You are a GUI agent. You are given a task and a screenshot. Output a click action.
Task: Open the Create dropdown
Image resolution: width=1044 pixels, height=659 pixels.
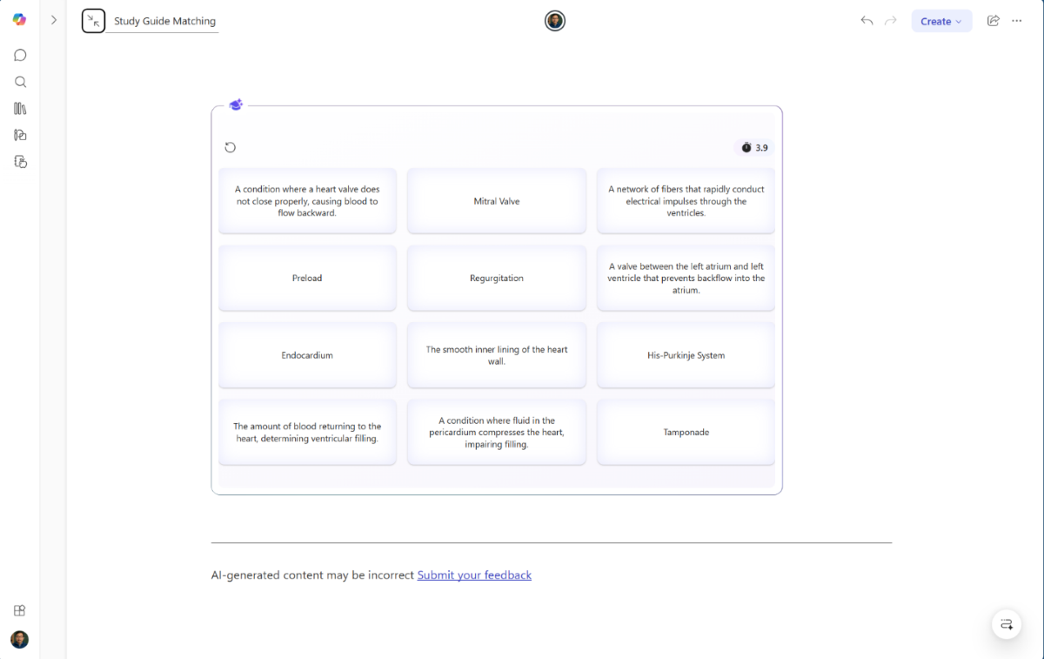pyautogui.click(x=941, y=21)
